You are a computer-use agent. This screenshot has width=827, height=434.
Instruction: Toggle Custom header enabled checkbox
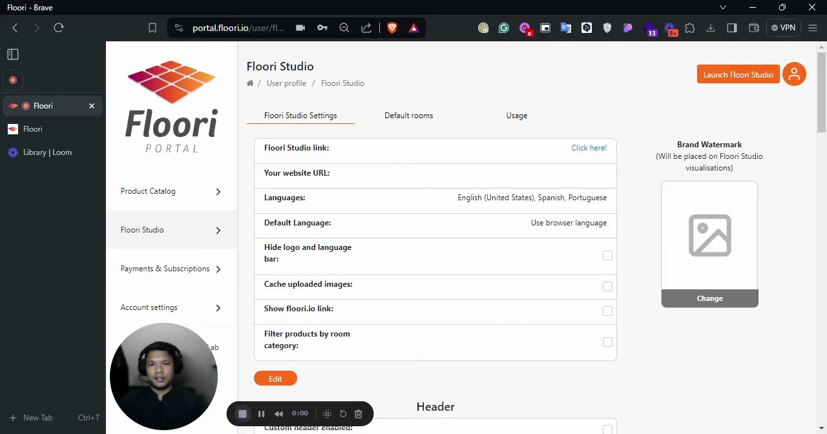click(607, 429)
